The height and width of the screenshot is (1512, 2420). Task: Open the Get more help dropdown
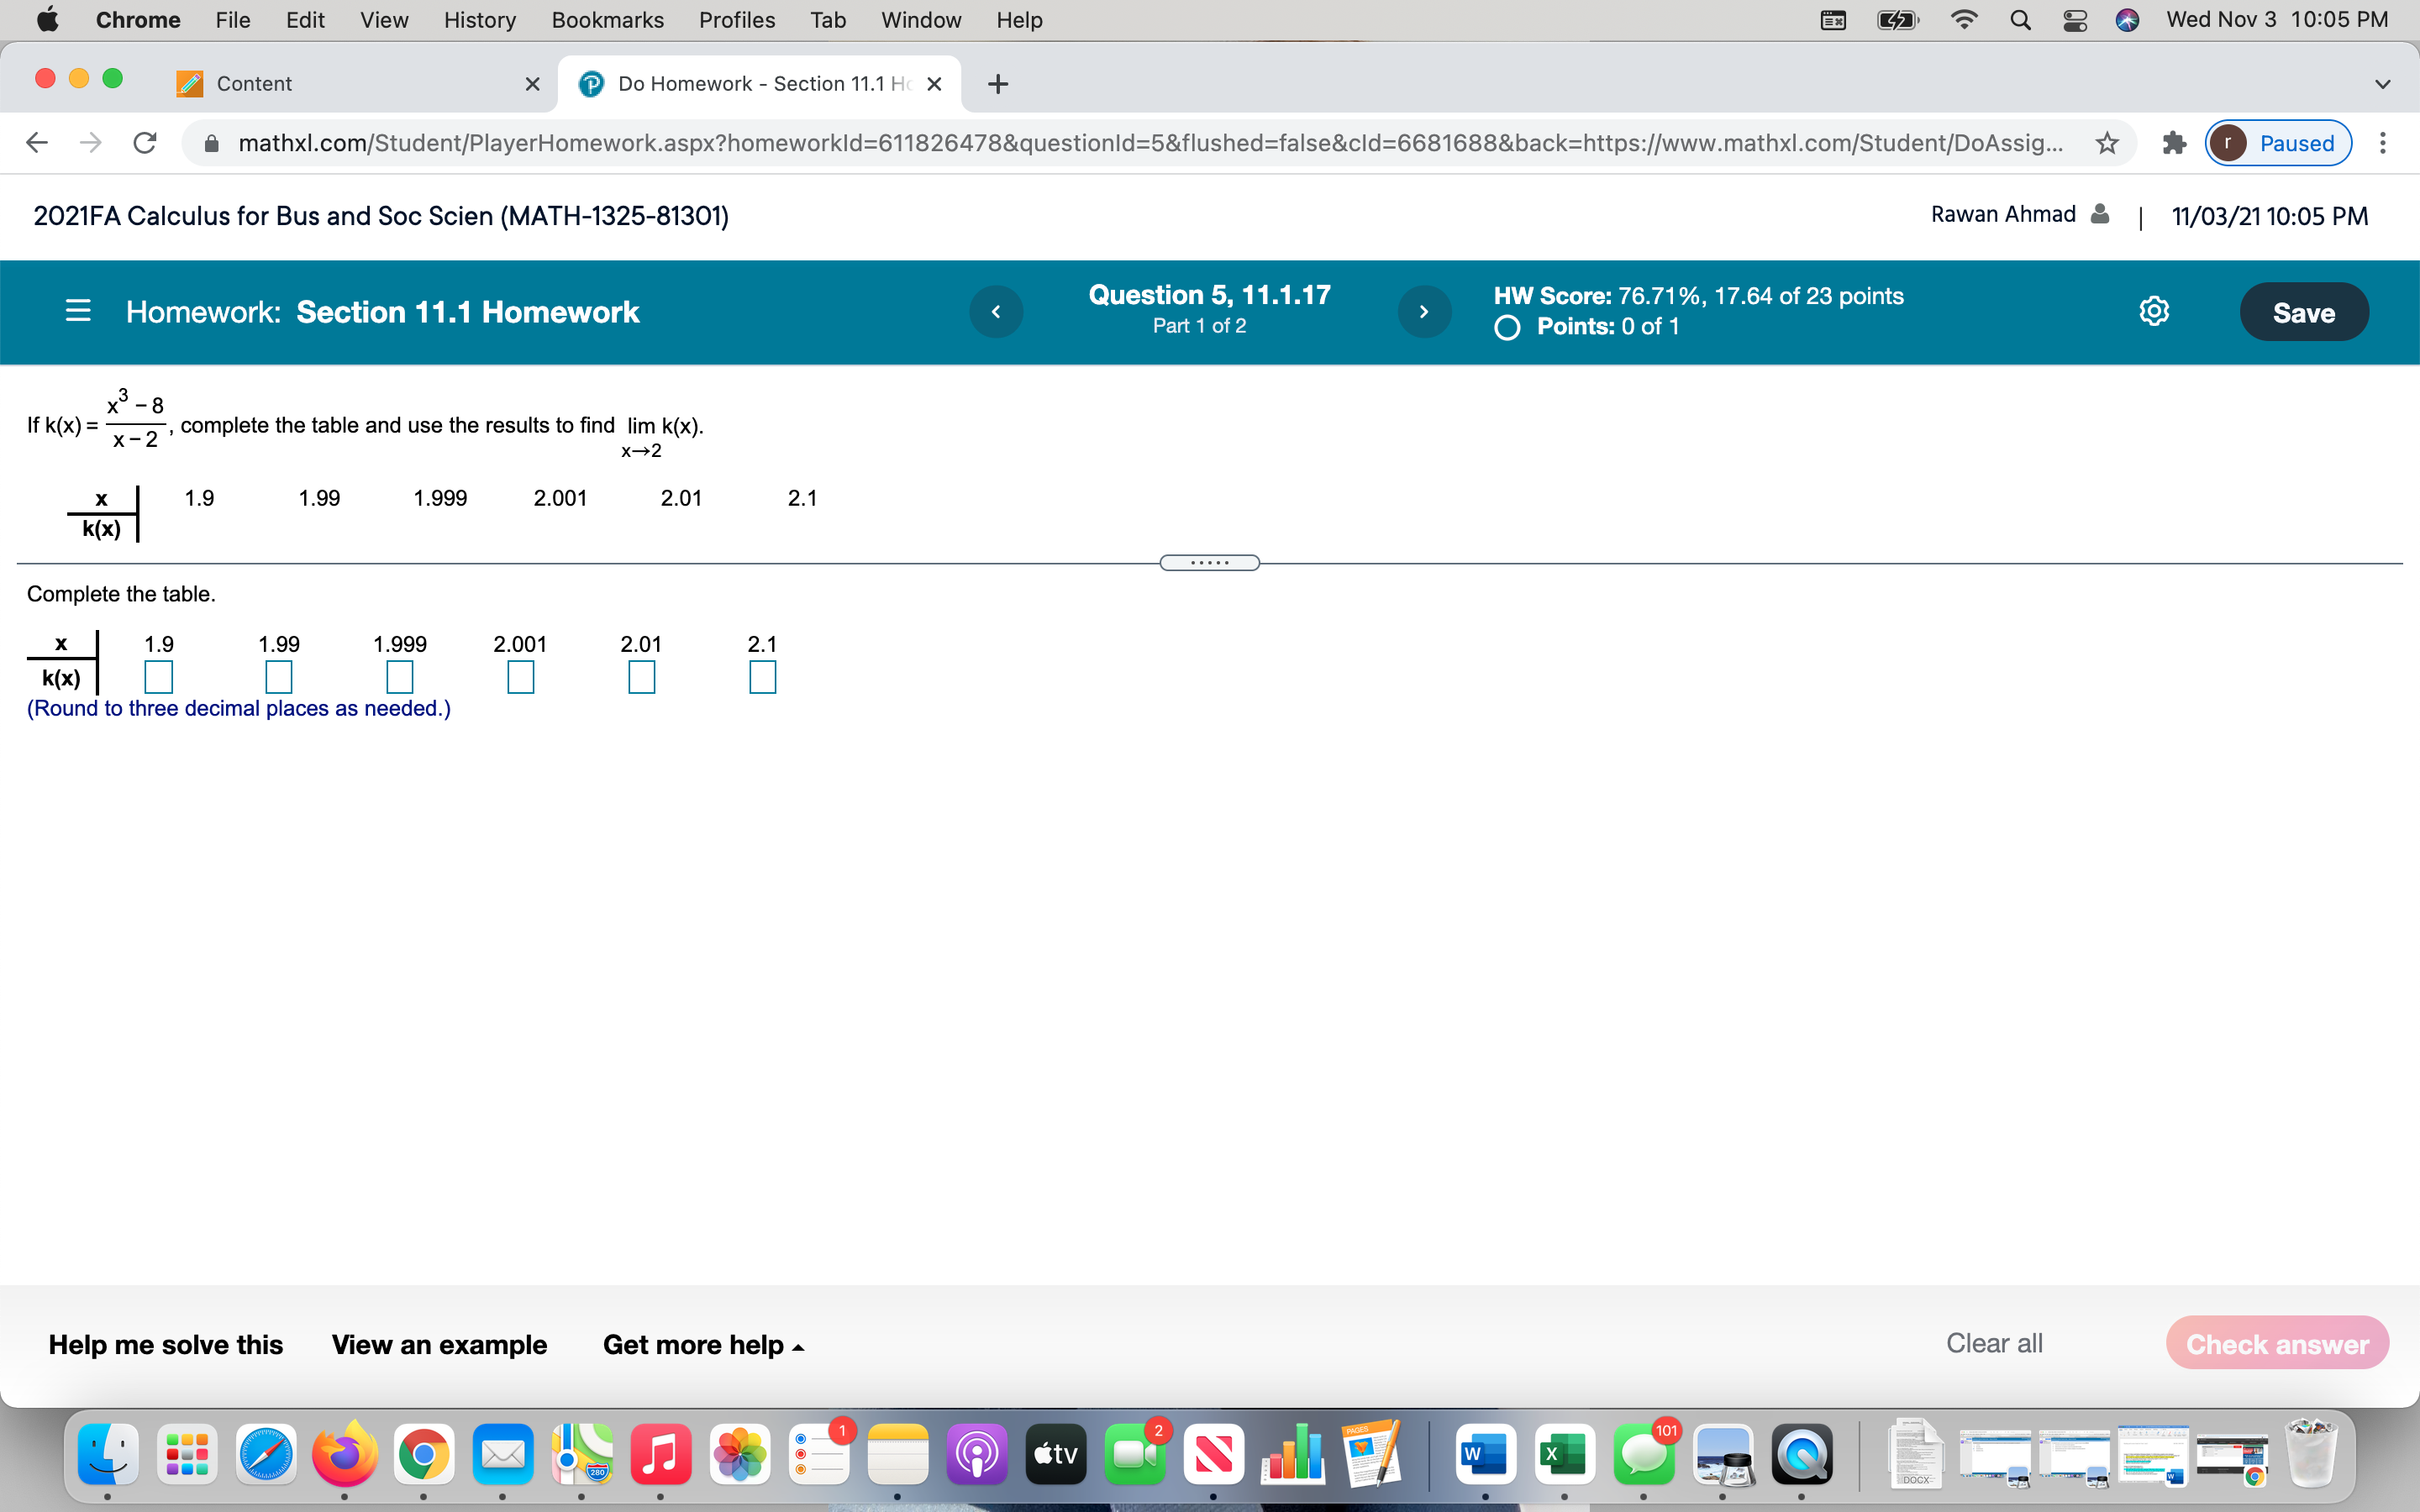[702, 1345]
